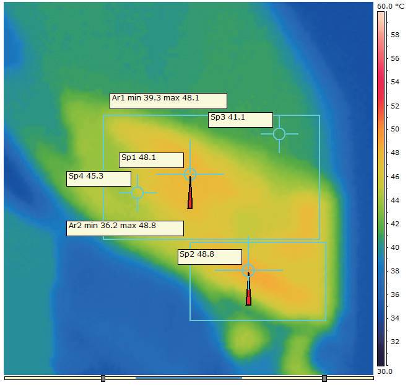The height and width of the screenshot is (385, 413).
Task: Select the Sp2 spot meter crosshair circle
Action: [x=248, y=270]
